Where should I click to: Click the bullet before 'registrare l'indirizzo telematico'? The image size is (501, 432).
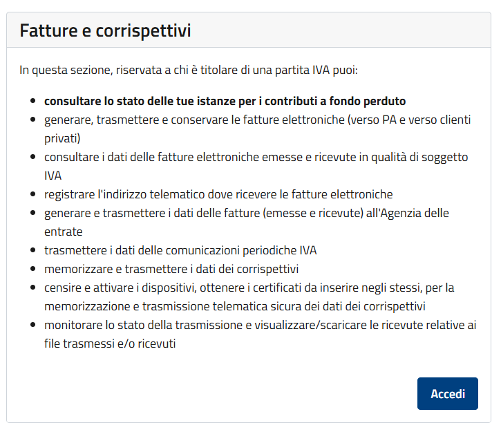[x=33, y=195]
